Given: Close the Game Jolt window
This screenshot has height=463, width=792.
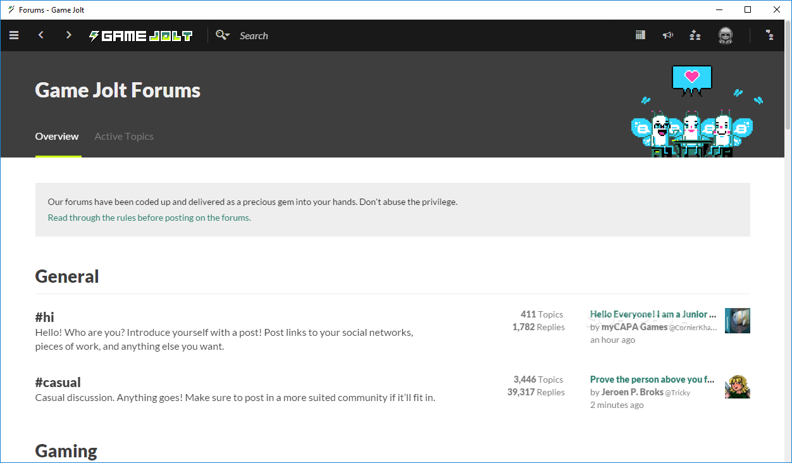Looking at the screenshot, I should point(777,9).
